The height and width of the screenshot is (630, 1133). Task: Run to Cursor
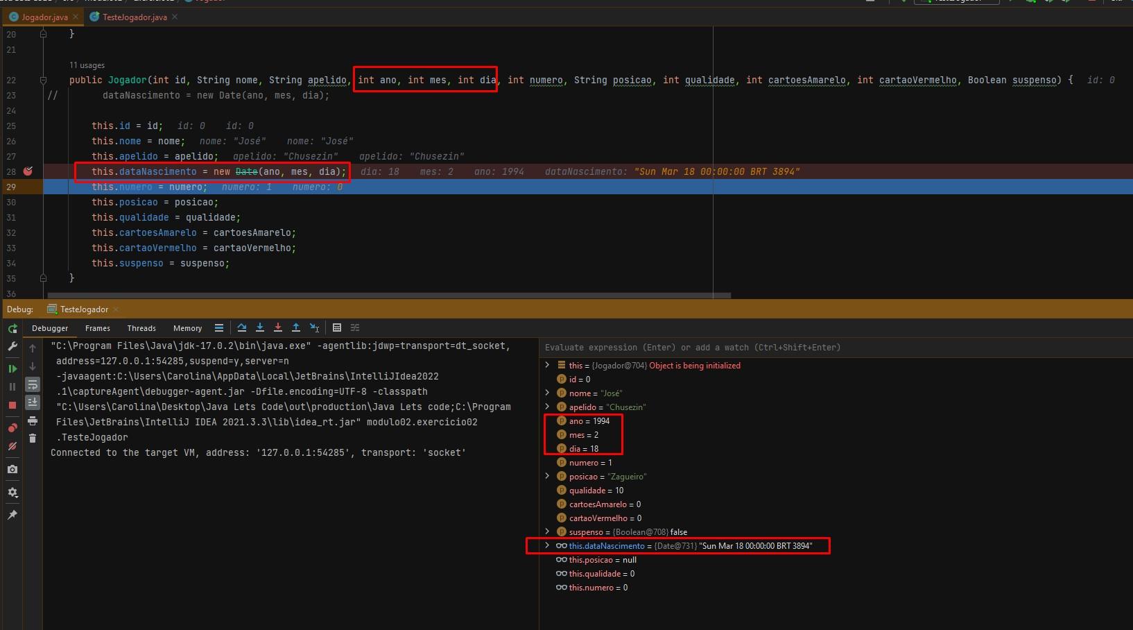coord(315,327)
